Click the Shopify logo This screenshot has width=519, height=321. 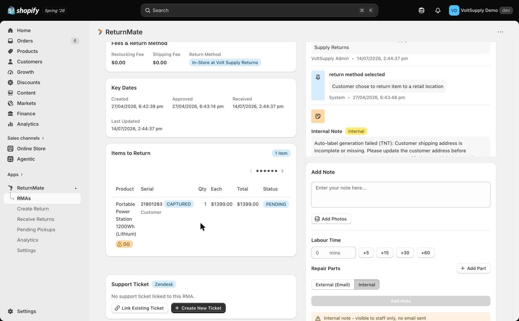(x=23, y=10)
